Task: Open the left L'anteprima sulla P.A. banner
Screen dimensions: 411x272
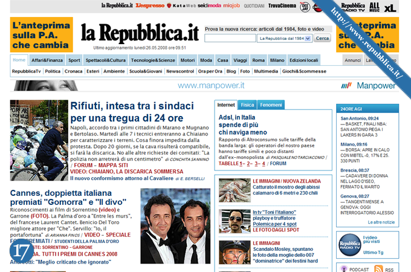Action: point(42,34)
